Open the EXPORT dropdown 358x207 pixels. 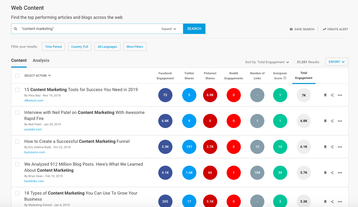coord(337,61)
